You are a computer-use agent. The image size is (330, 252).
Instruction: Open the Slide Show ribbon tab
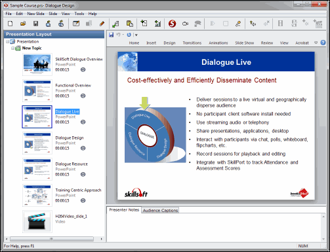[245, 43]
